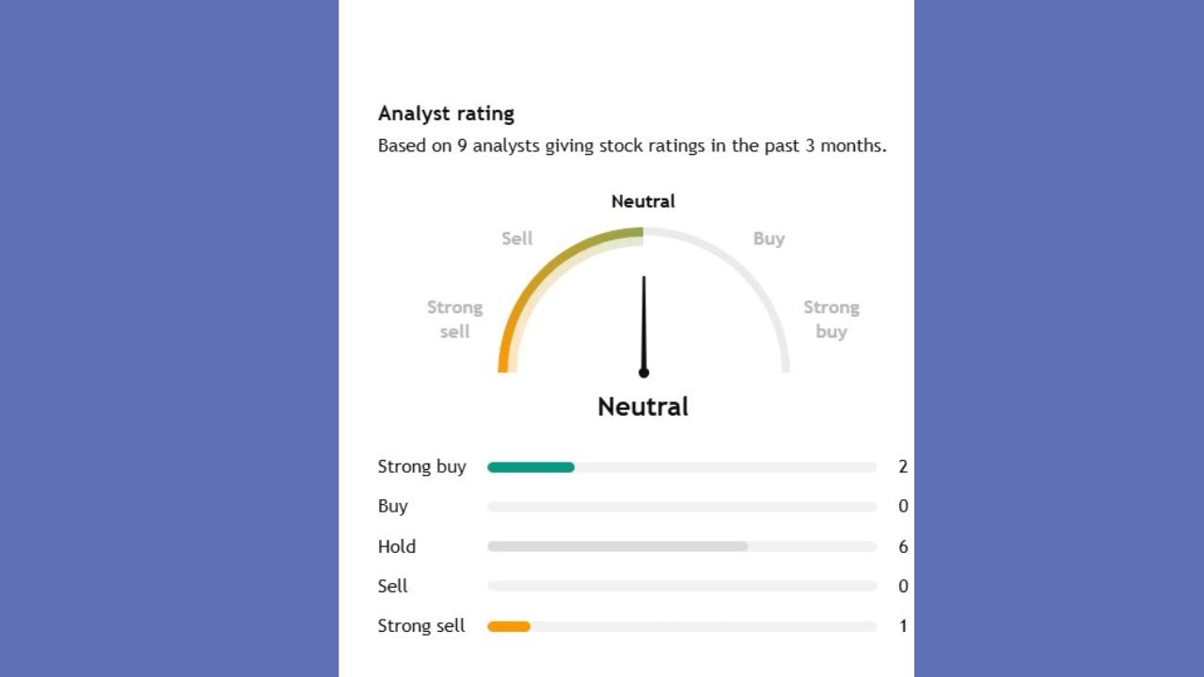Click the gauge's two-line Strong sell label
This screenshot has width=1204, height=677.
tap(455, 320)
